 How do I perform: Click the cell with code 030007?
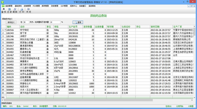click(13, 90)
